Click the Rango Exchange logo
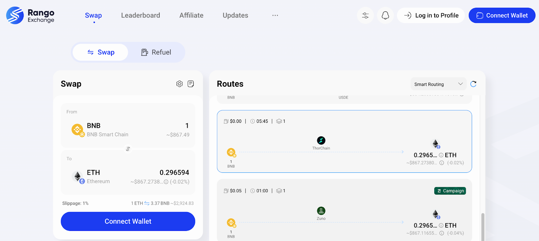Viewport: 539px width, 241px height. click(x=30, y=15)
